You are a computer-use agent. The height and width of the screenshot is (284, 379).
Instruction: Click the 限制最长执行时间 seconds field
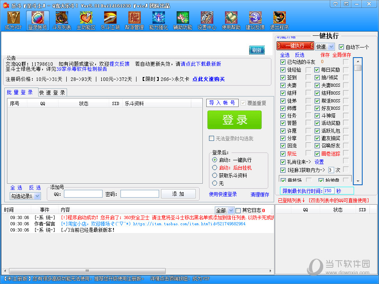coord(329,191)
